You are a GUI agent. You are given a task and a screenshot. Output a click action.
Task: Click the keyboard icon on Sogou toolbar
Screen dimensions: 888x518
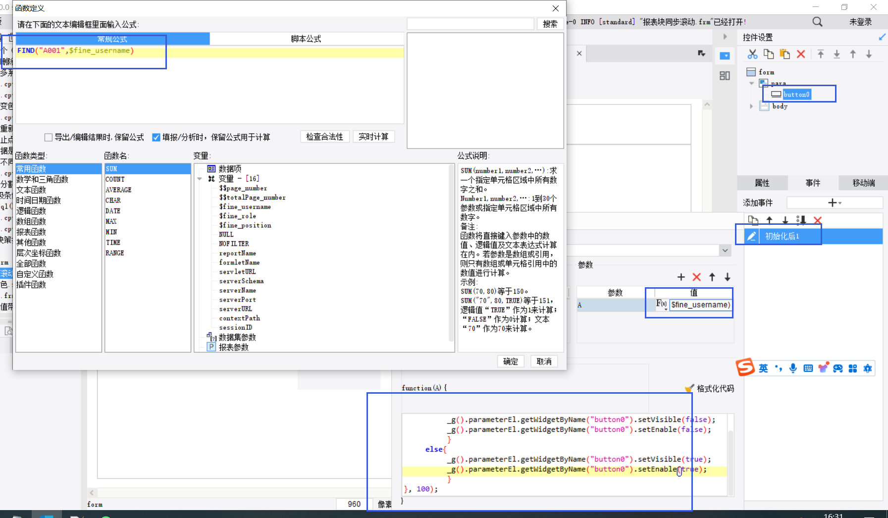tap(808, 368)
